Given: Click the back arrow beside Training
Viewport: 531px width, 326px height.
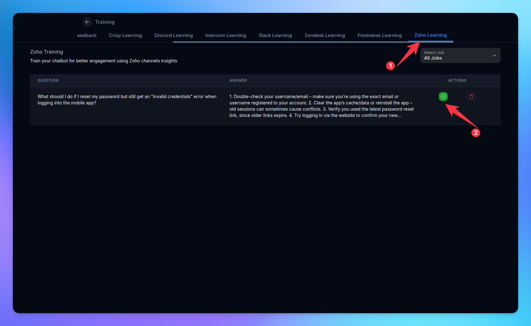Looking at the screenshot, I should coord(87,22).
